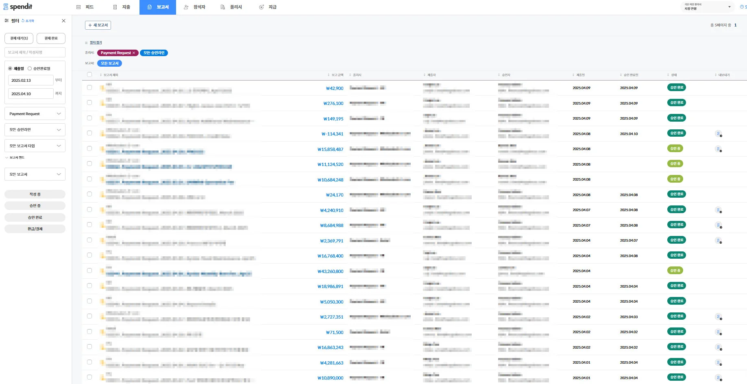Click the 필터 접기 link
The height and width of the screenshot is (384, 747).
96,43
